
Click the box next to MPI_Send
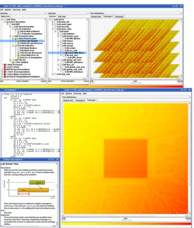(x=66, y=58)
